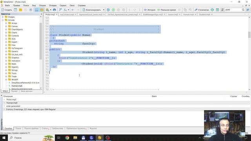Click the cloud storage icon
Image resolution: width=251 pixels, height=141 pixels.
coord(55,10)
